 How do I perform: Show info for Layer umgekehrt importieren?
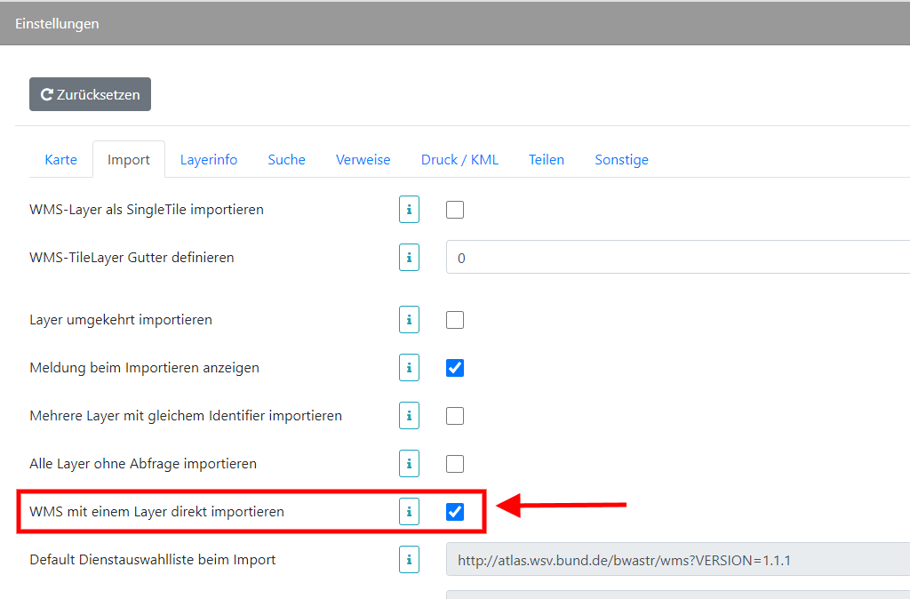409,319
